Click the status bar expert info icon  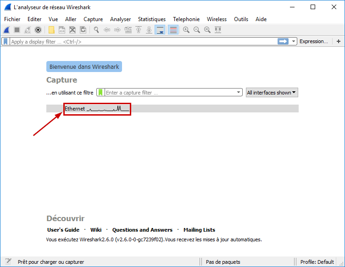coord(8,261)
